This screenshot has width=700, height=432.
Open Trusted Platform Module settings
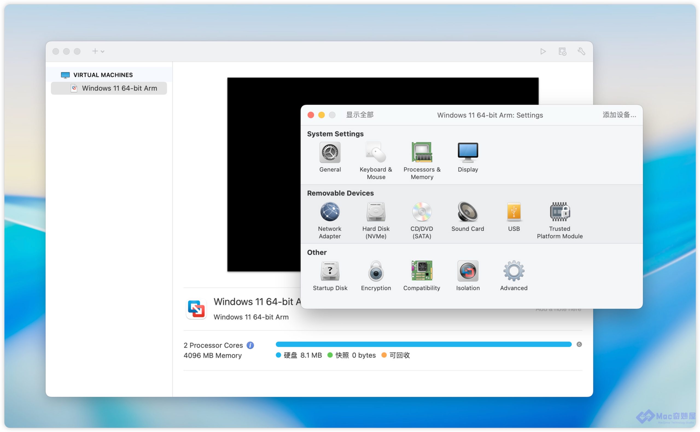coord(559,212)
